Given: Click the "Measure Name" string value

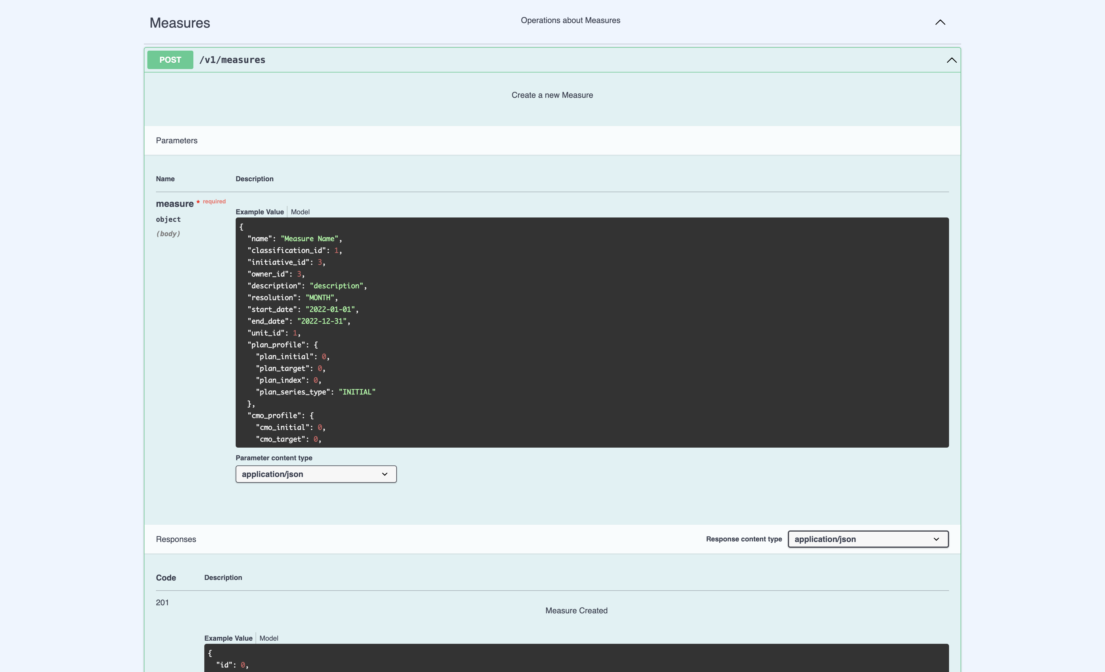Looking at the screenshot, I should coord(309,238).
